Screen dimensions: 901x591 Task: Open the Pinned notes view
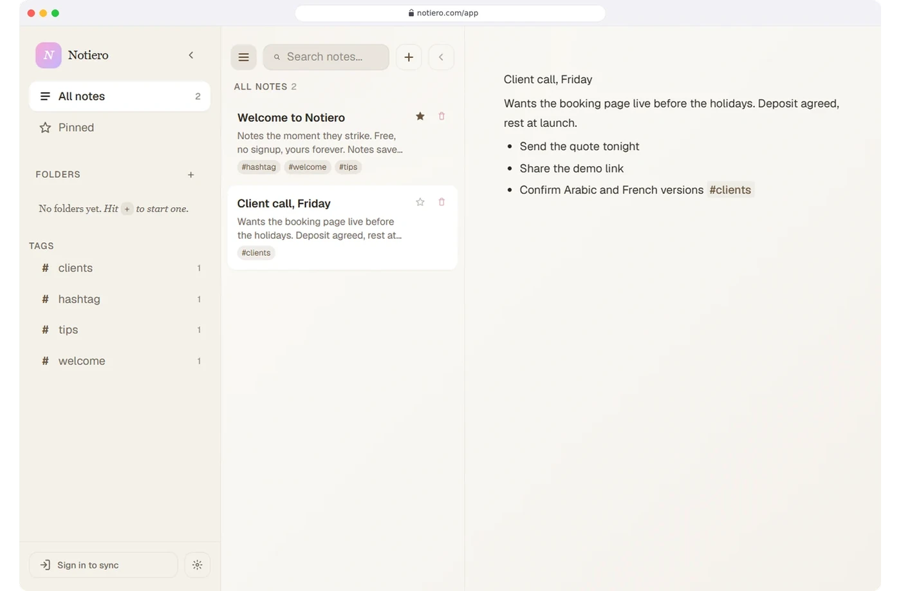120,127
